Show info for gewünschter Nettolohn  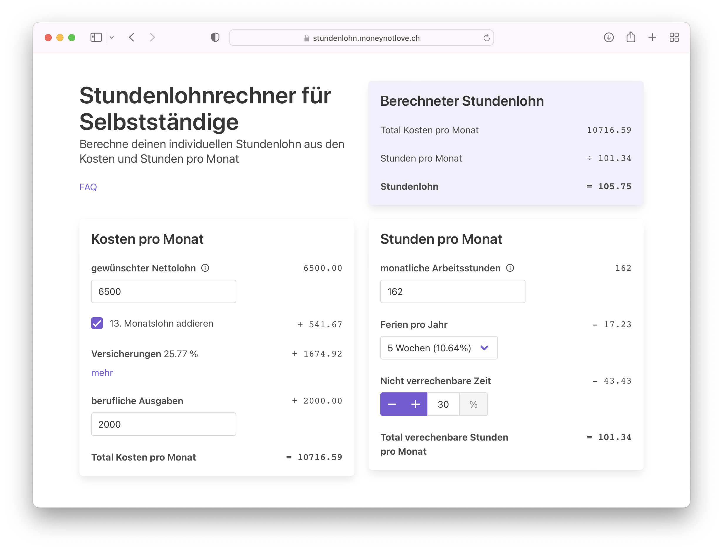205,268
